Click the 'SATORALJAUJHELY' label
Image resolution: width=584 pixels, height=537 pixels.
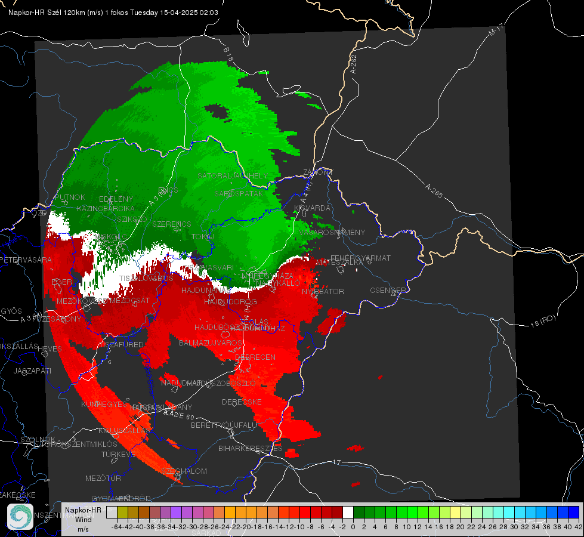pyautogui.click(x=233, y=176)
